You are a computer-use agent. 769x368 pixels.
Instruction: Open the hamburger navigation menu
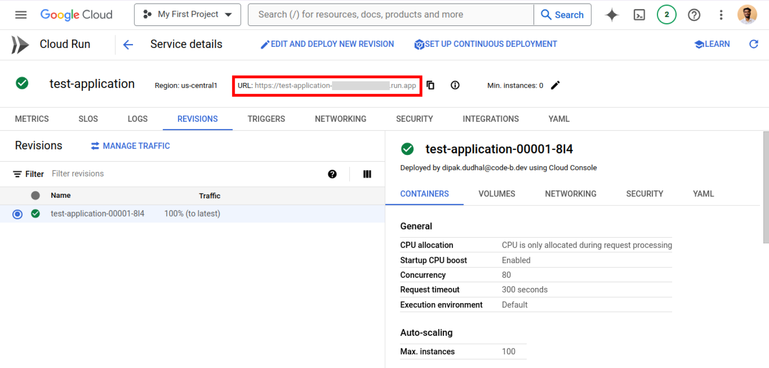[x=21, y=15]
